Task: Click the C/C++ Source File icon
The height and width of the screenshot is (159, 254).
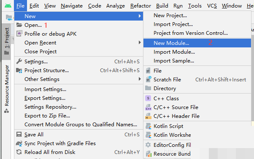Action: [148, 107]
